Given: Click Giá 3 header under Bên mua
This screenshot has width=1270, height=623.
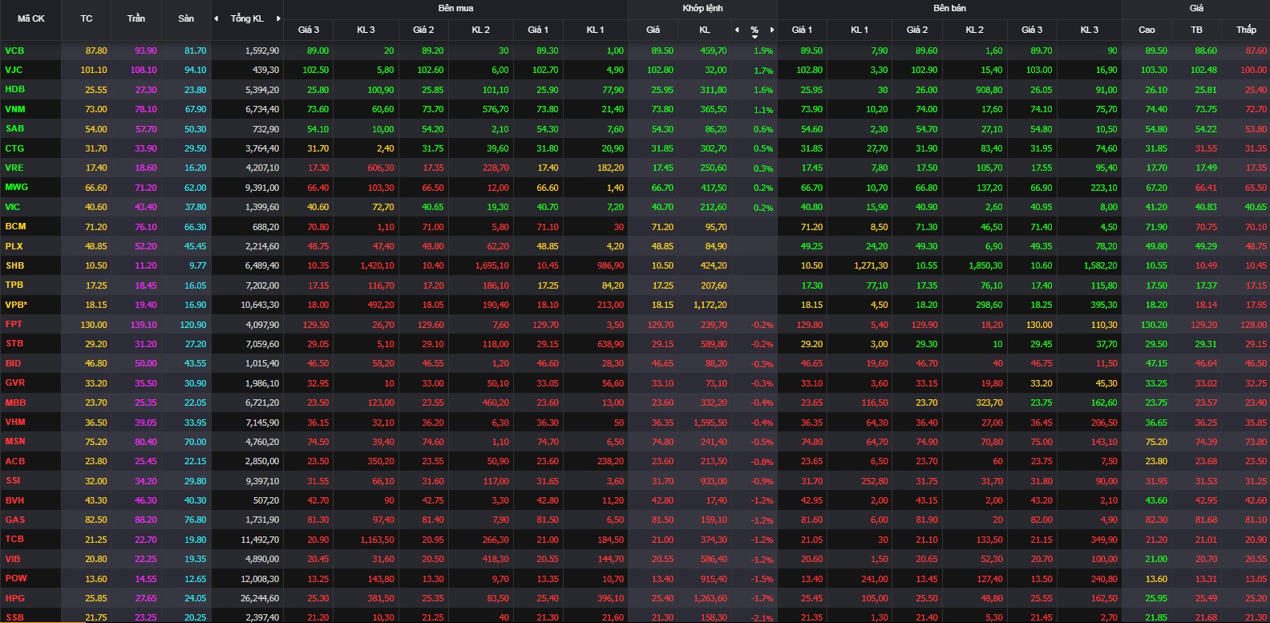Looking at the screenshot, I should [x=309, y=30].
